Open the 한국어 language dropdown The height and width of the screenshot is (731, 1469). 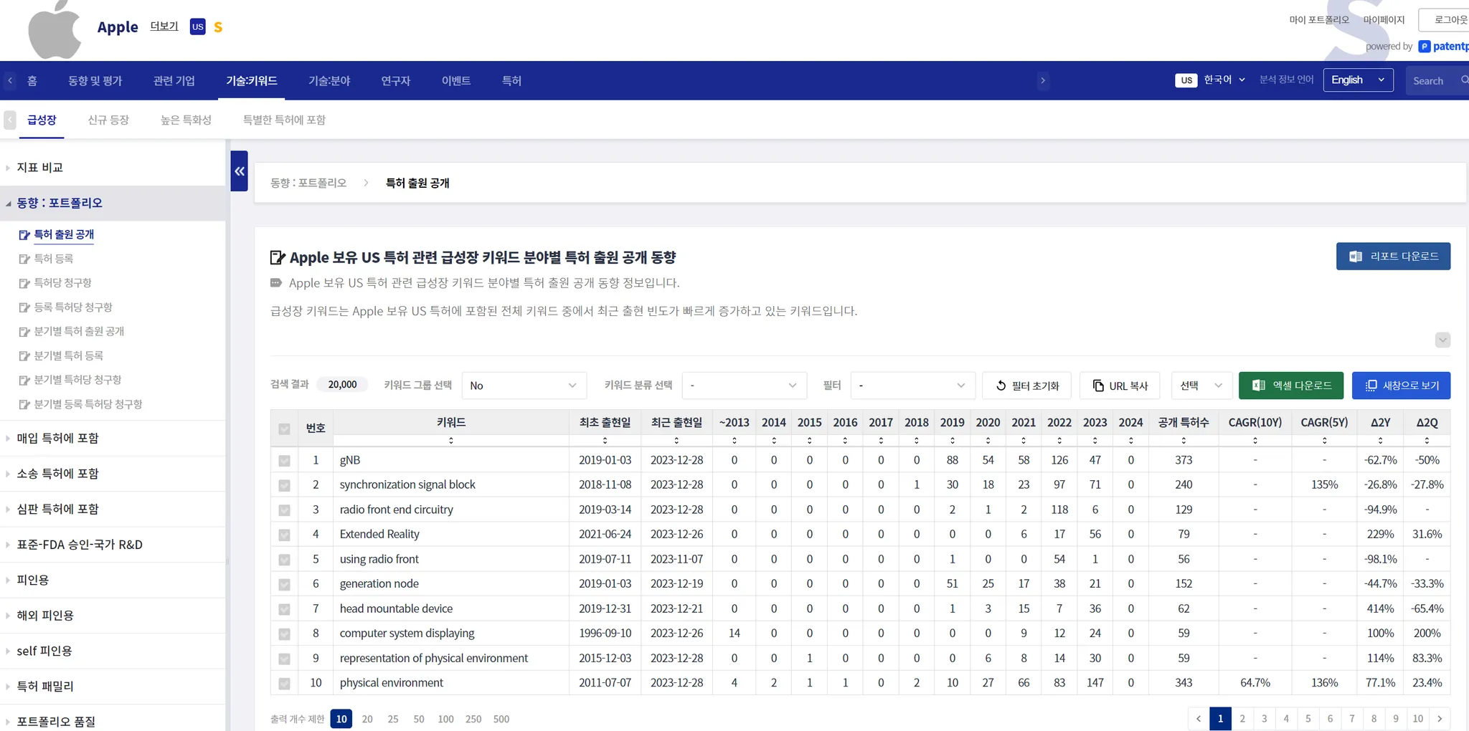[1224, 80]
